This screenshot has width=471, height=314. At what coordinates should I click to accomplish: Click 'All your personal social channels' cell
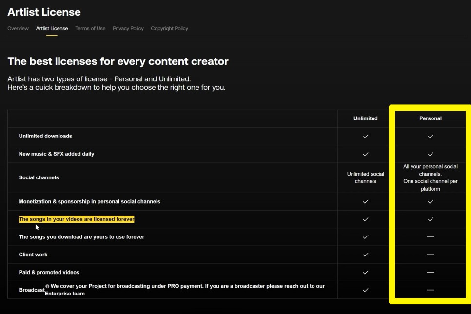point(430,177)
